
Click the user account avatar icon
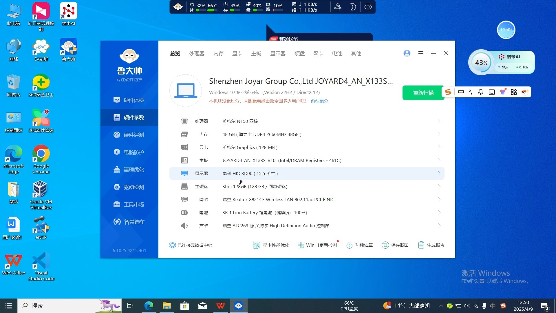[x=407, y=53]
